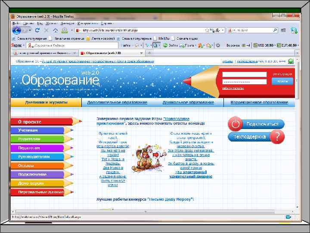
Task: Click the login username input field
Action: [245, 74]
